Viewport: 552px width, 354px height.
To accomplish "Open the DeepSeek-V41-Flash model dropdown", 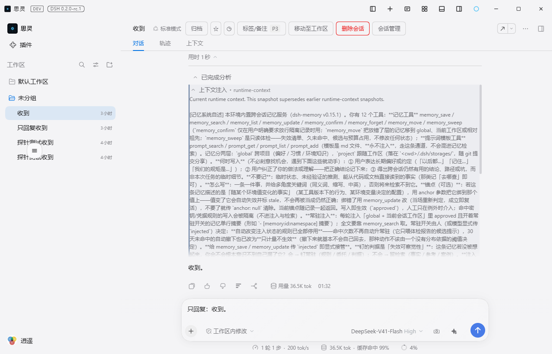I will (x=387, y=331).
